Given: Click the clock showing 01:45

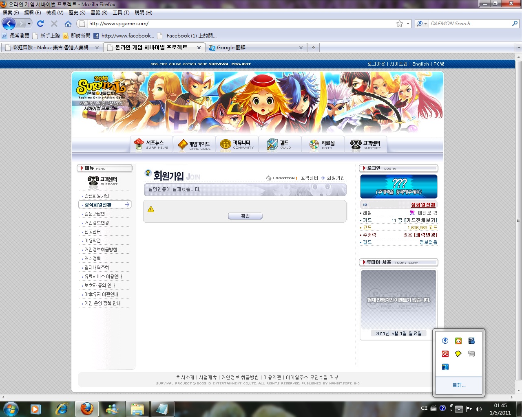Looking at the screenshot, I should point(500,406).
